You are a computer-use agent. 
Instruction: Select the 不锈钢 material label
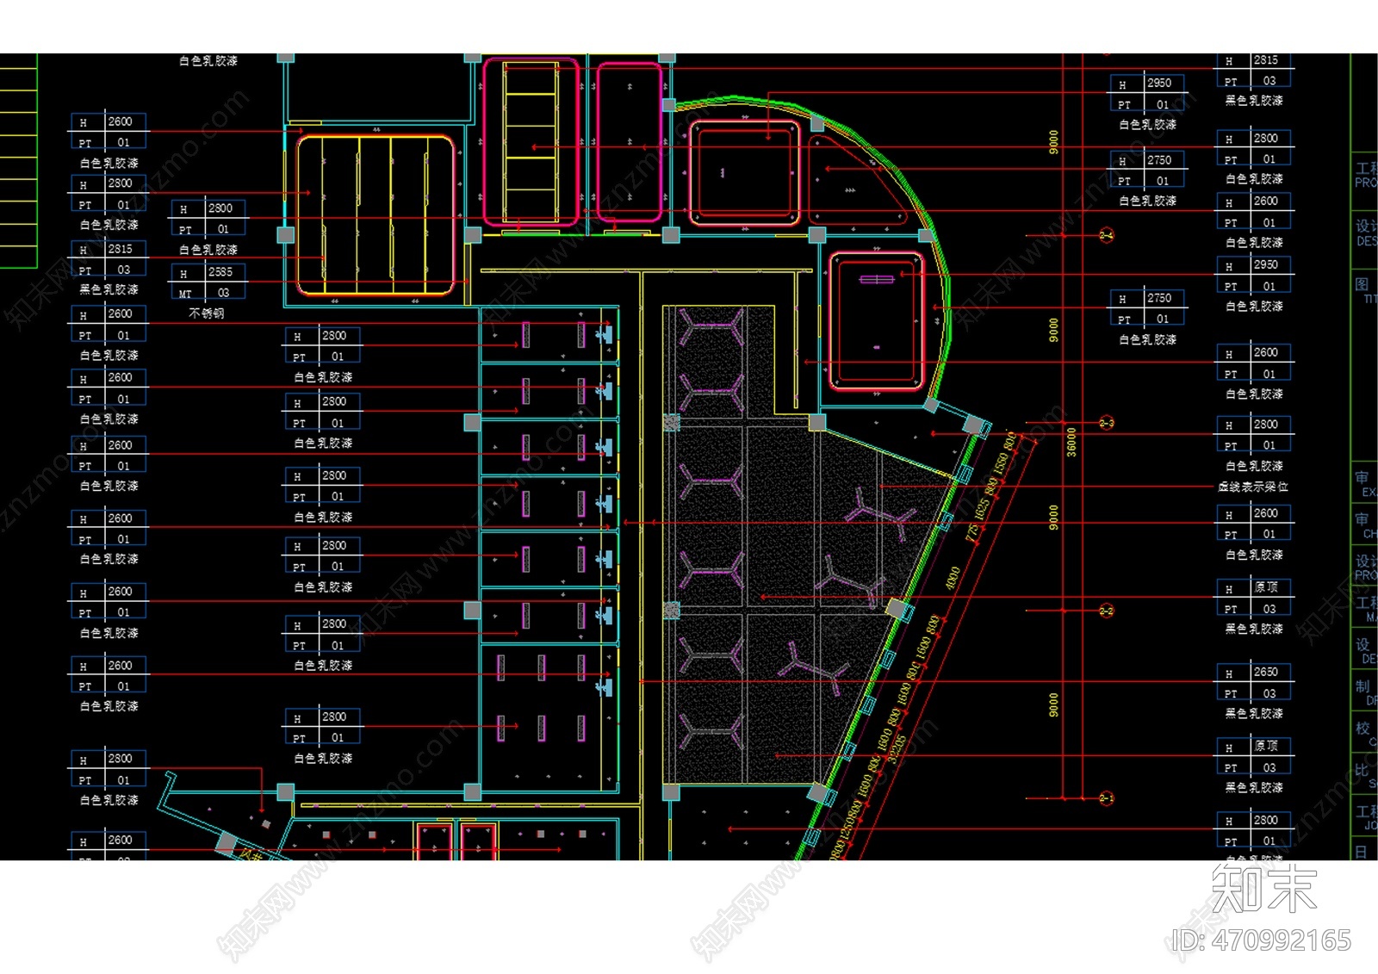pos(207,313)
